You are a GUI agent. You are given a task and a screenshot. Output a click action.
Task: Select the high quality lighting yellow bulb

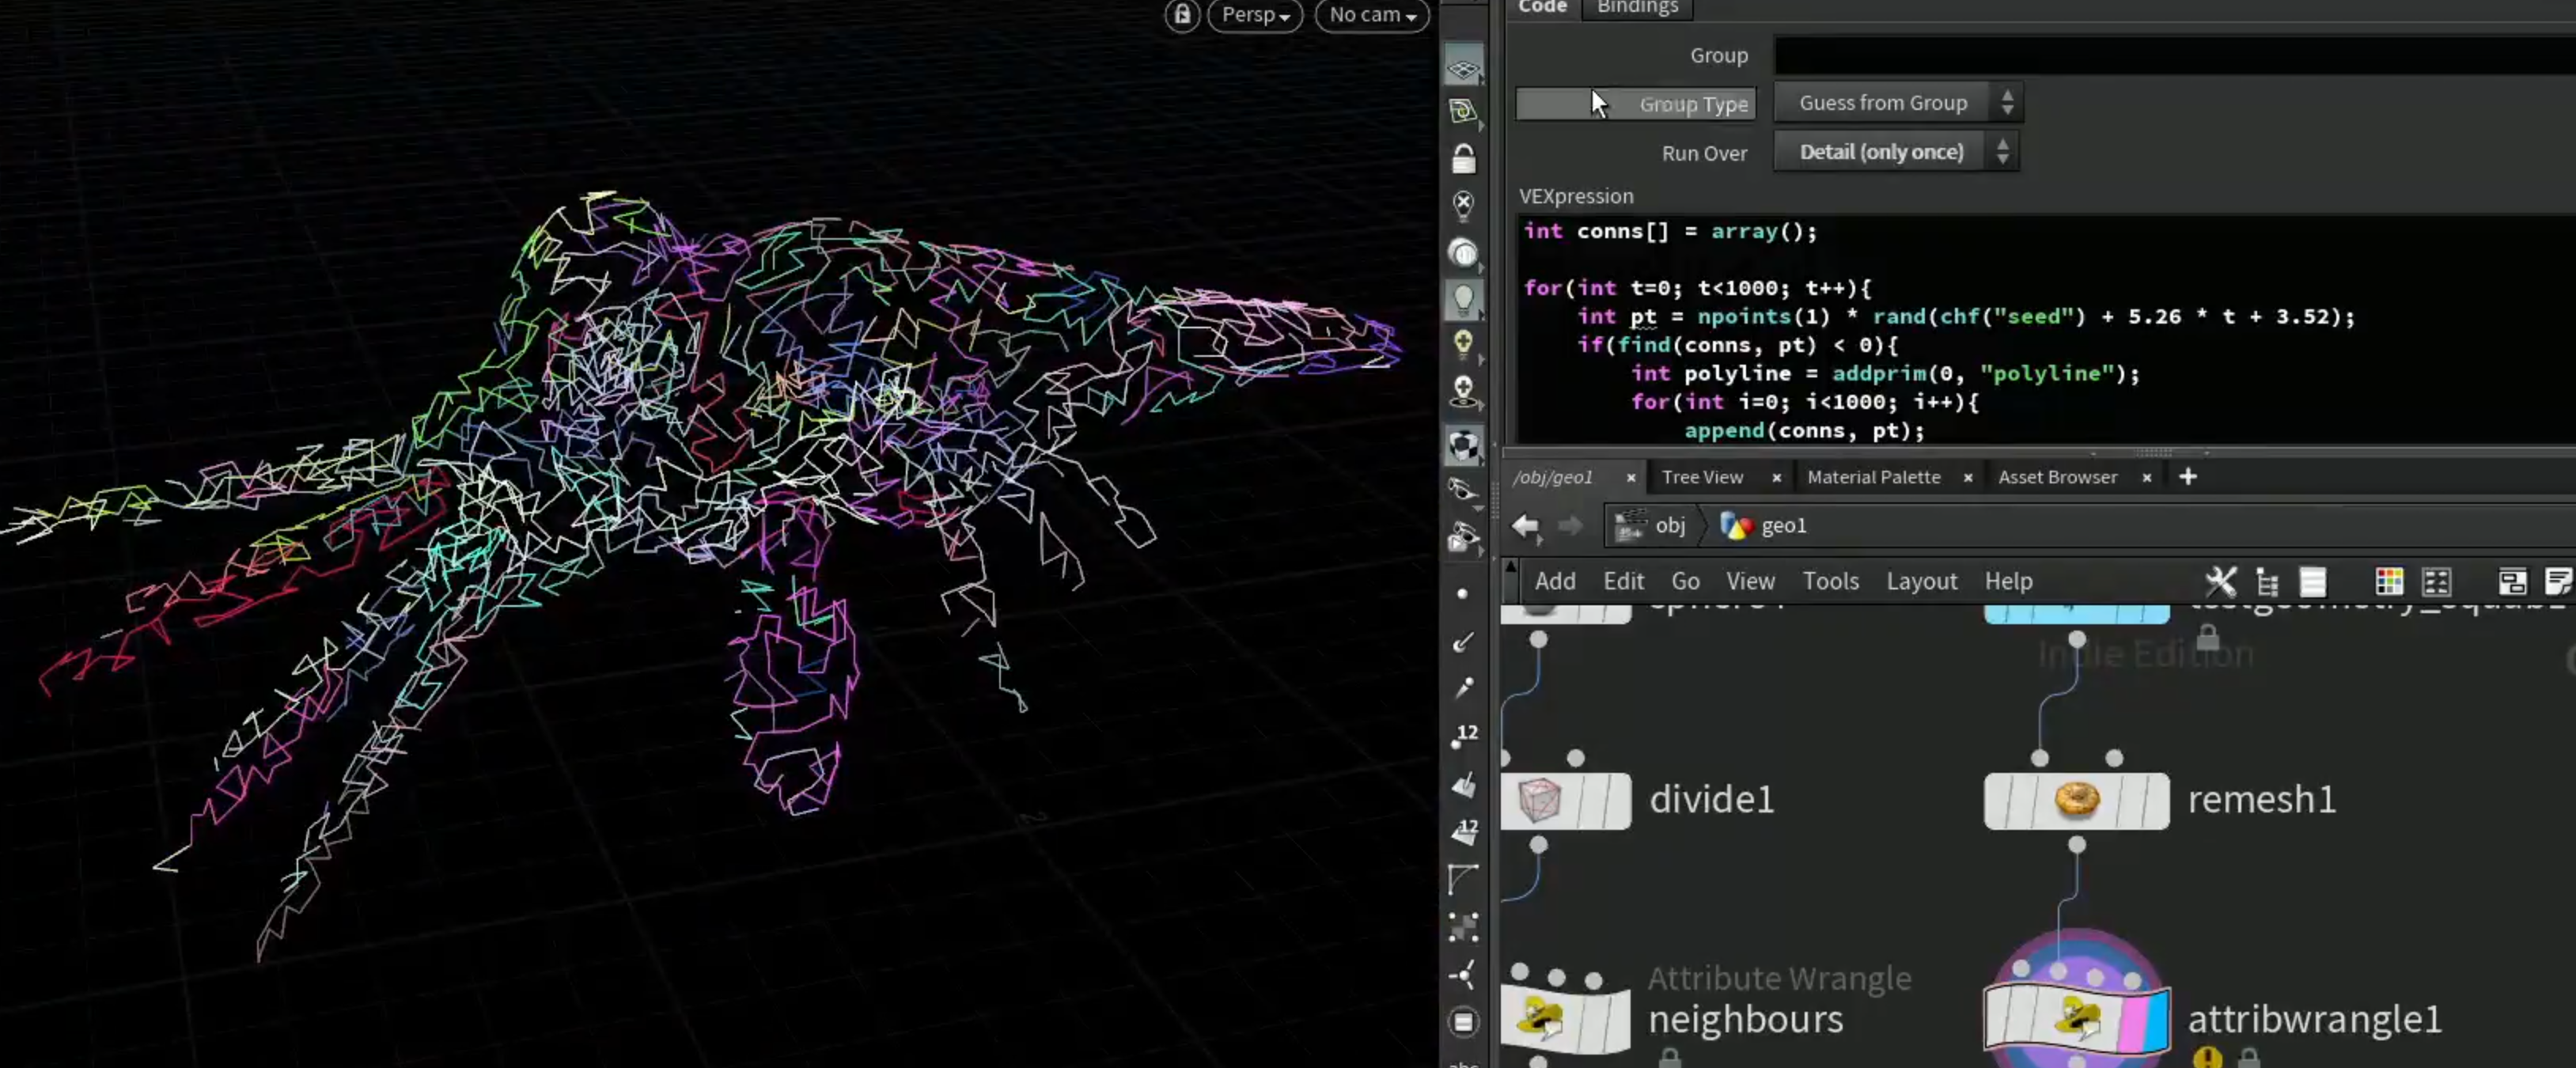coord(1463,345)
